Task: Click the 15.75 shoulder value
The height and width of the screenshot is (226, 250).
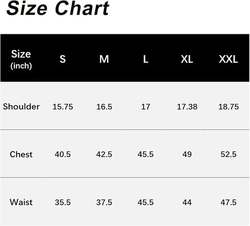Action: click(62, 107)
